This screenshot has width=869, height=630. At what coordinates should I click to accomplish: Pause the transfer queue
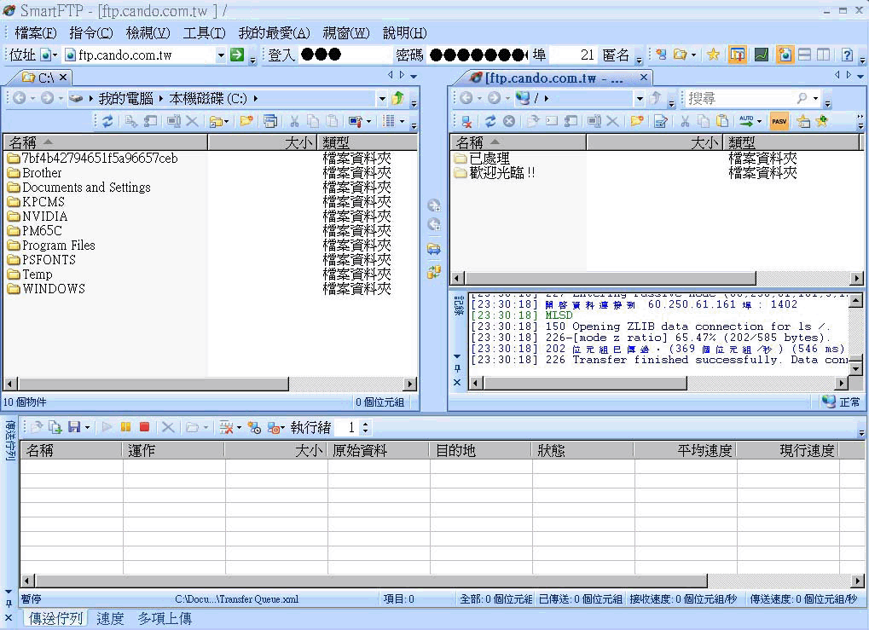[x=126, y=426]
